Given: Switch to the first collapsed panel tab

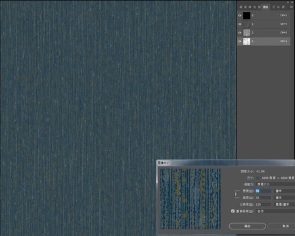Looking at the screenshot, I should [x=240, y=7].
